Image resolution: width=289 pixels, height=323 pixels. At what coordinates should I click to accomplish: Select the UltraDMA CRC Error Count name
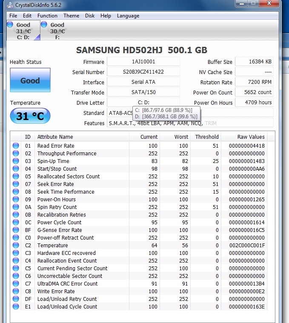pyautogui.click(x=67, y=284)
